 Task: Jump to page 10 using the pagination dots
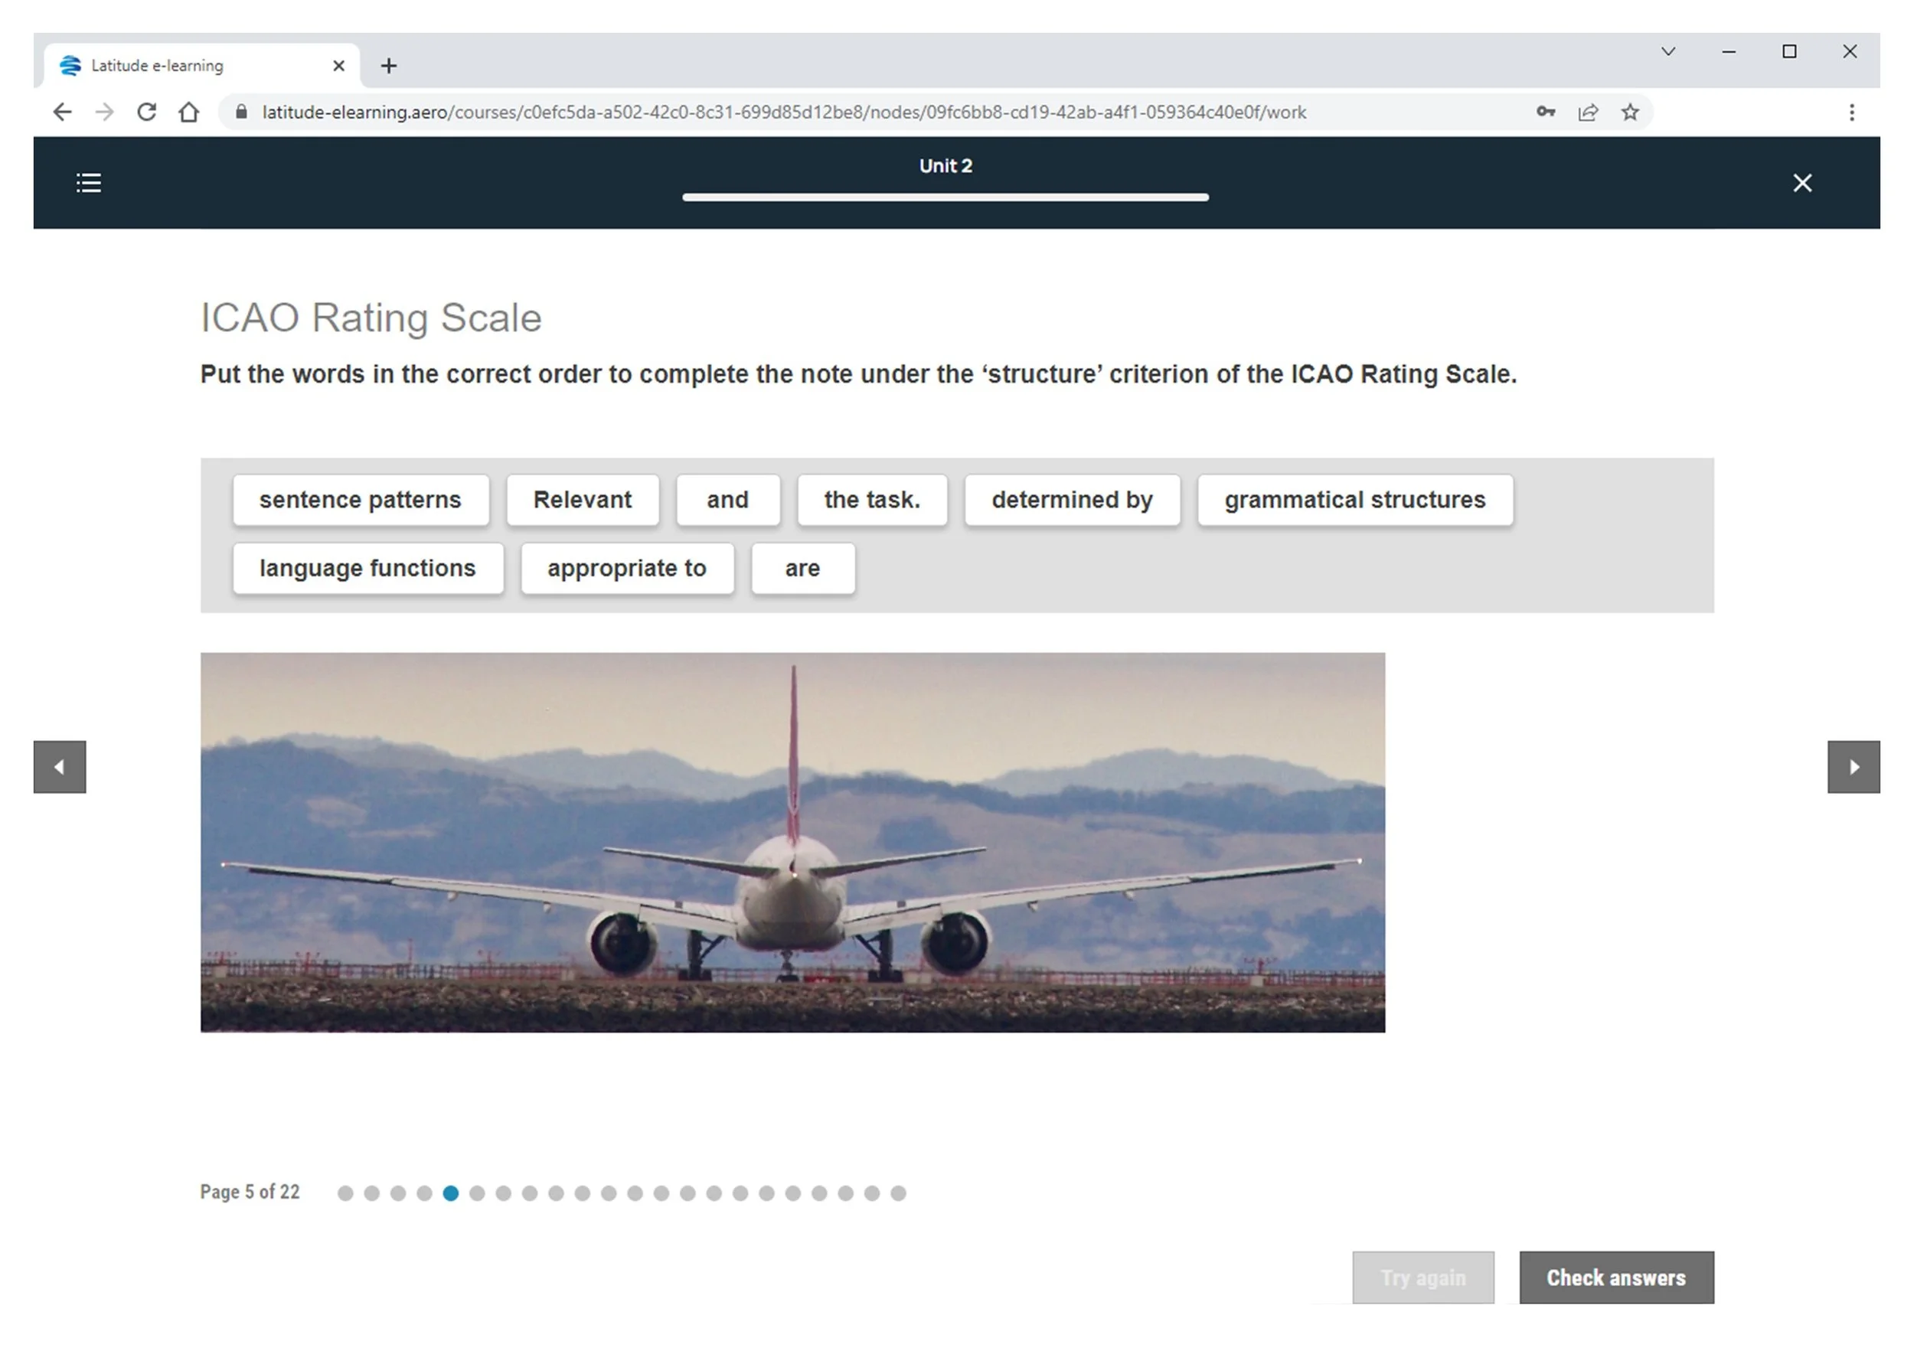point(584,1192)
